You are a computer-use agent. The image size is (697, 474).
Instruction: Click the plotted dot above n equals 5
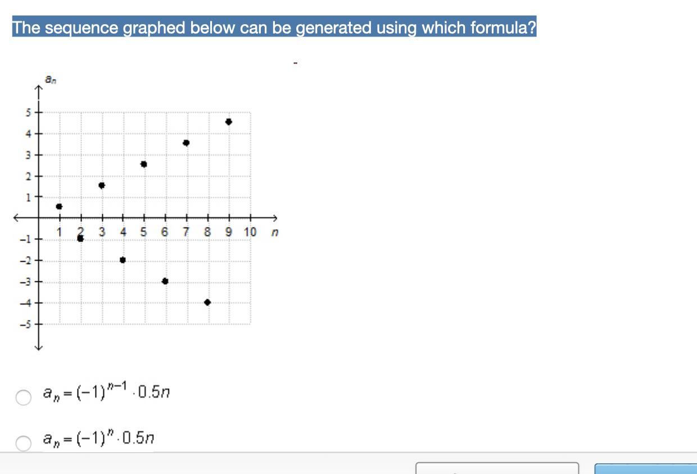pos(144,164)
